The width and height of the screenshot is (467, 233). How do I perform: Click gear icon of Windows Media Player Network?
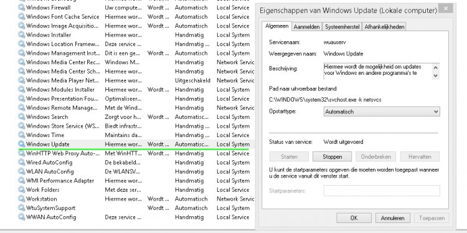click(21, 80)
